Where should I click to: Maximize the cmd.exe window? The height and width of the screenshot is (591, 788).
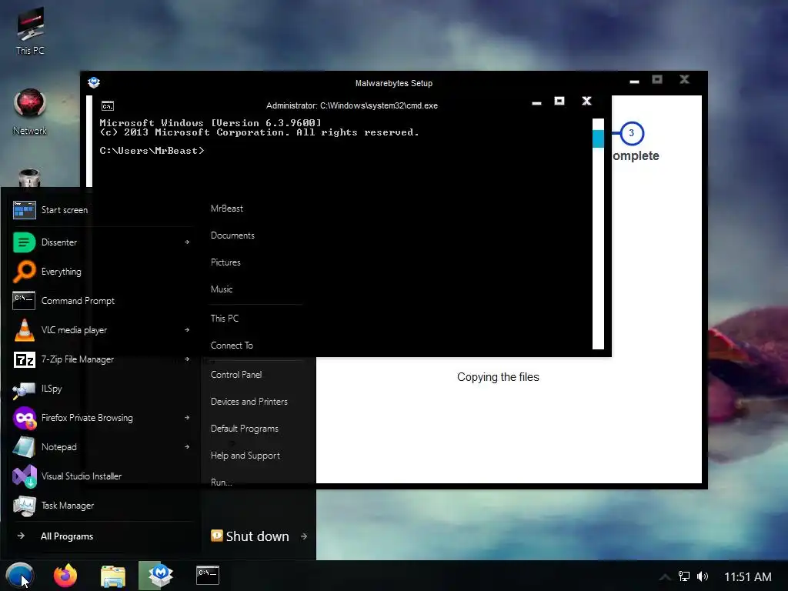559,101
